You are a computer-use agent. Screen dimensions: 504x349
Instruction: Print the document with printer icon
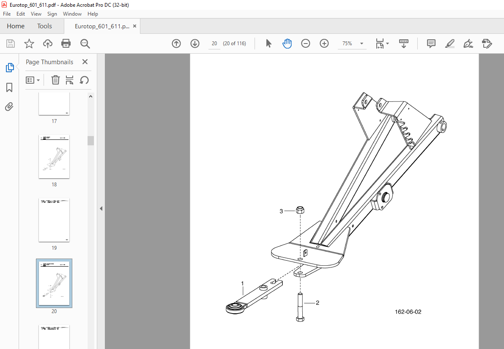coord(66,44)
